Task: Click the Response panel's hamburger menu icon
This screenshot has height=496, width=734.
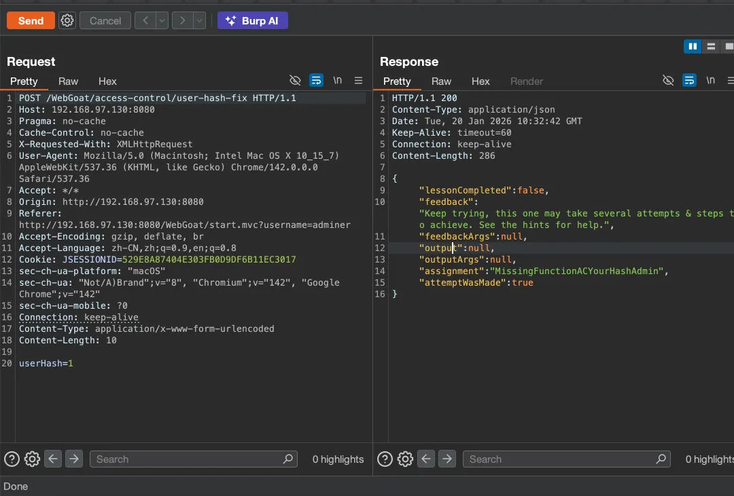Action: coord(731,81)
